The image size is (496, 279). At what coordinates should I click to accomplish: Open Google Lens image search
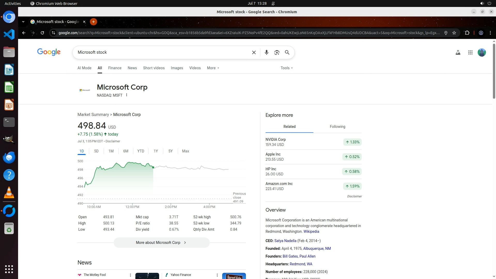tap(277, 52)
